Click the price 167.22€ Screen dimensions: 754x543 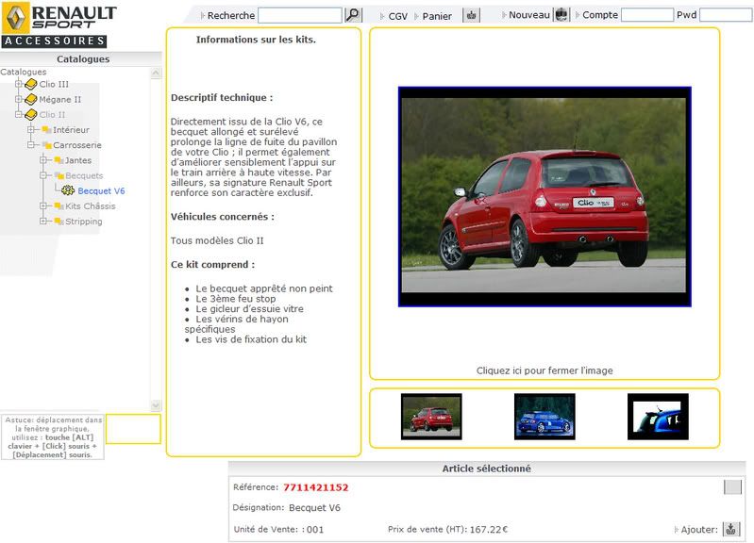pyautogui.click(x=489, y=530)
